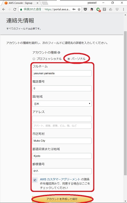The width and height of the screenshot is (127, 203).
Task: Open Chrome's three-dot menu
Action: [124, 9]
